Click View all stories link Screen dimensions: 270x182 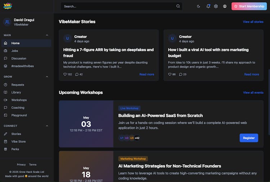point(253,22)
